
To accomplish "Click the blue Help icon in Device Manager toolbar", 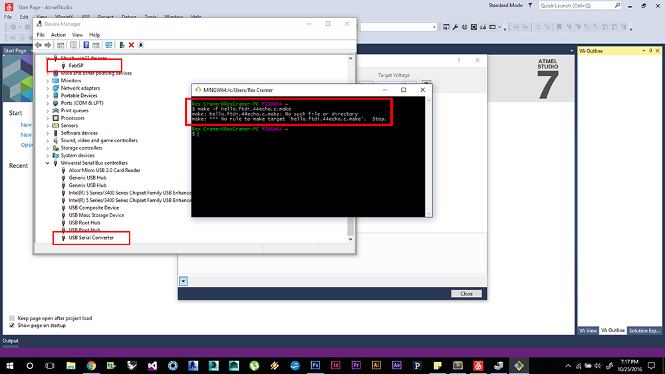I will tap(86, 45).
